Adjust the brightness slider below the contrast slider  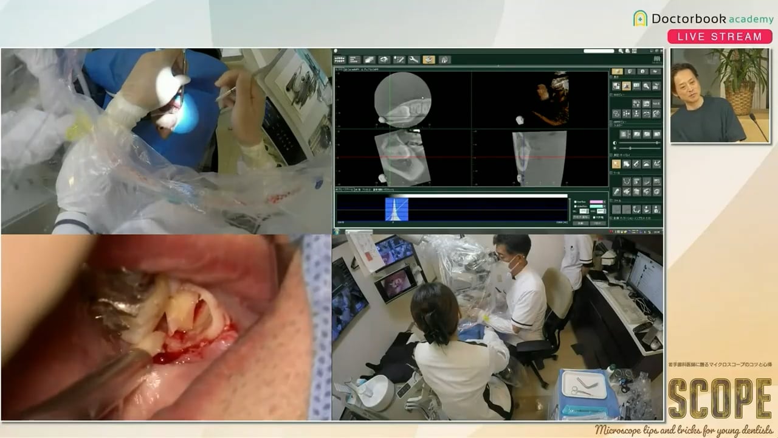coord(640,148)
